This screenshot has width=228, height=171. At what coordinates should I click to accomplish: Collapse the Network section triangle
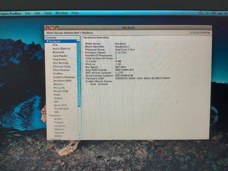49,115
